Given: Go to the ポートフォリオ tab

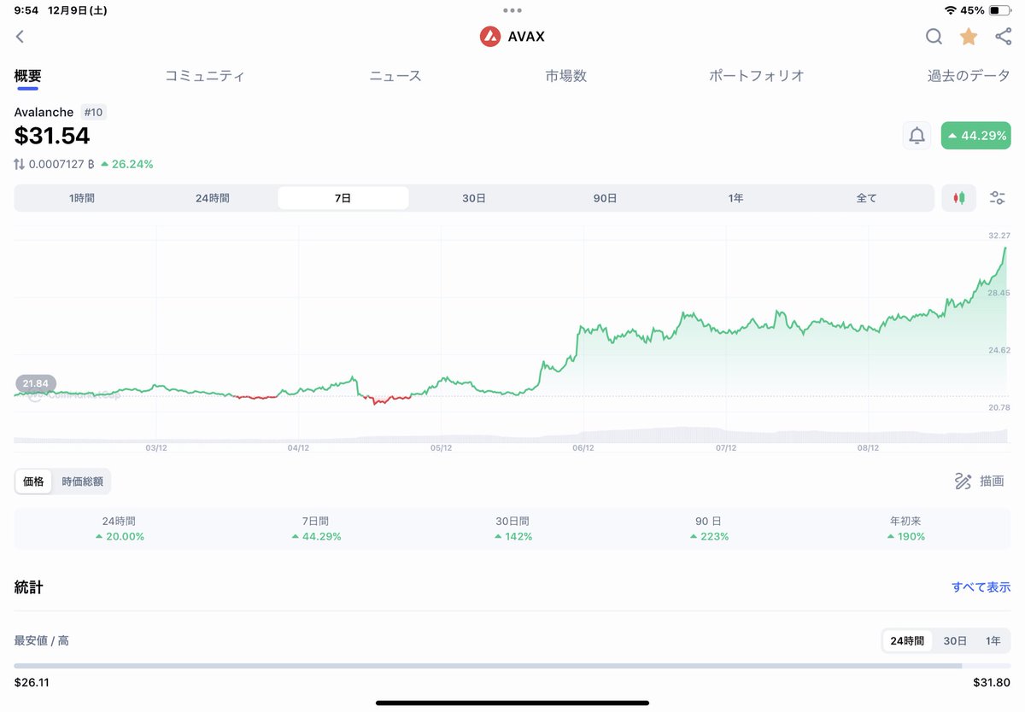Looking at the screenshot, I should point(757,76).
